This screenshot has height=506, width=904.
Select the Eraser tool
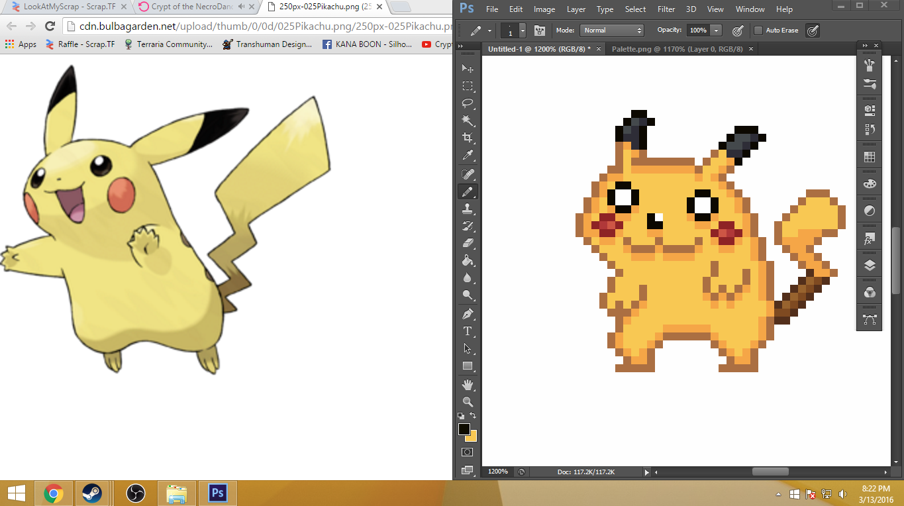click(468, 243)
